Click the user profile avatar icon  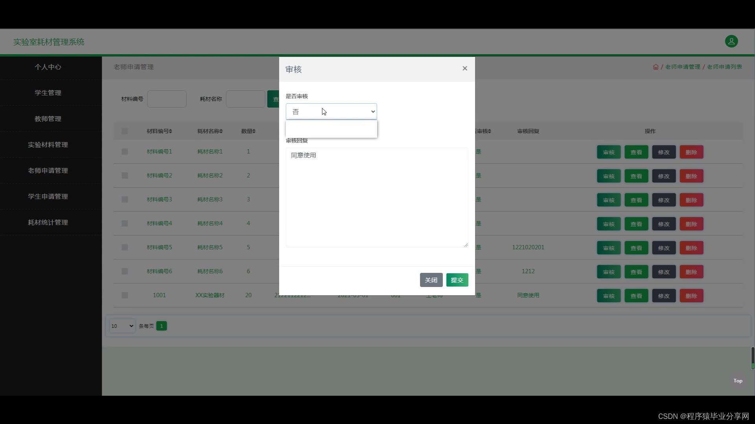[731, 41]
